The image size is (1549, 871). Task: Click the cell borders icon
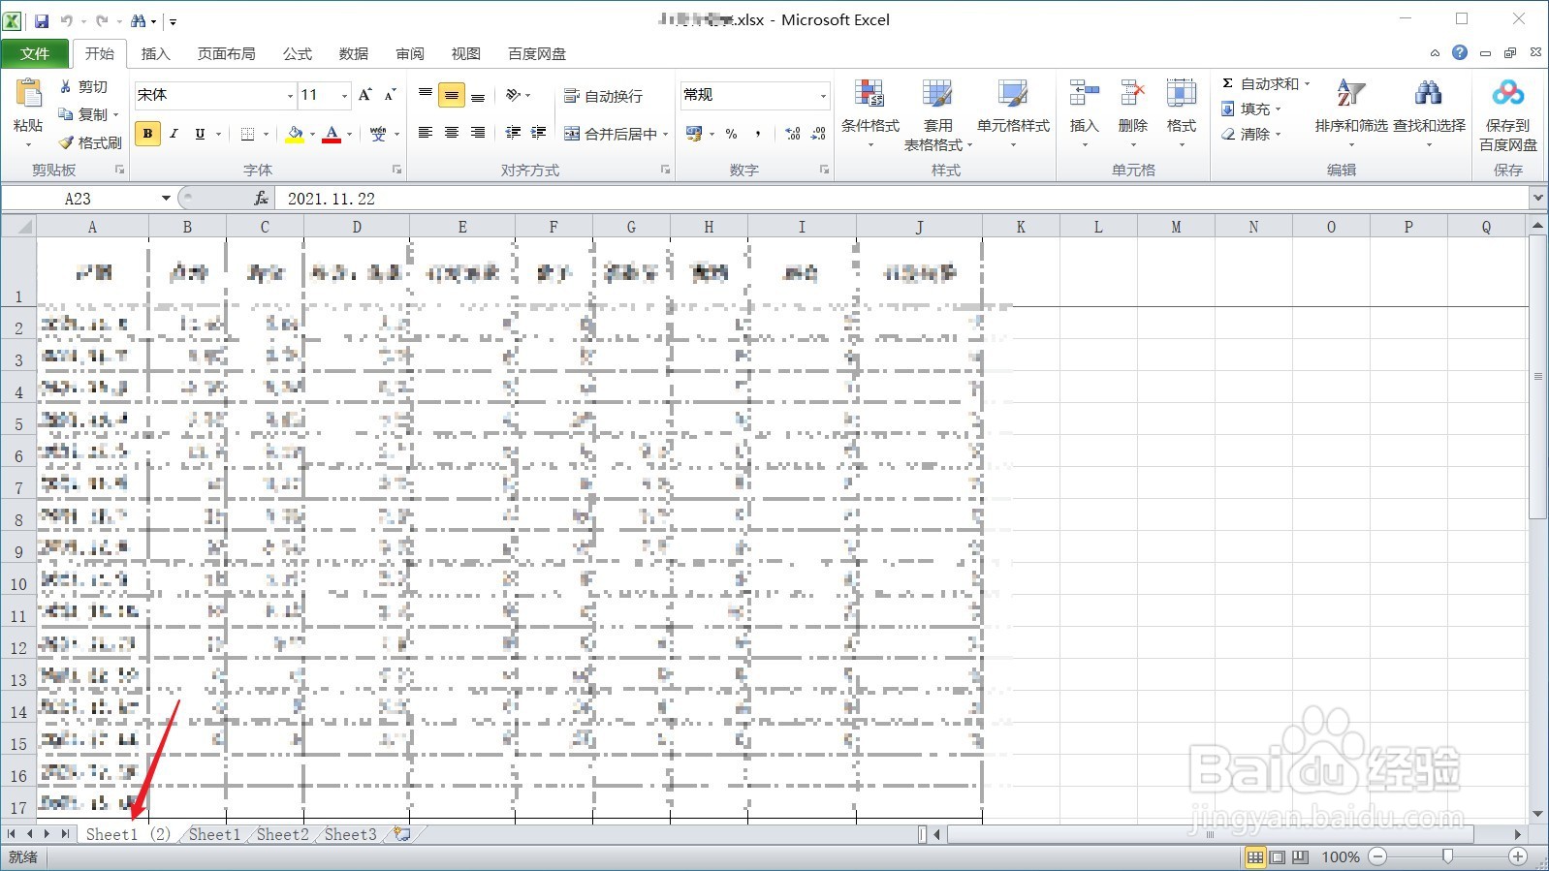click(248, 134)
